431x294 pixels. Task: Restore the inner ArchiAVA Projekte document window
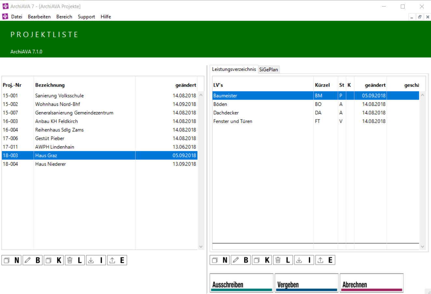[x=420, y=17]
